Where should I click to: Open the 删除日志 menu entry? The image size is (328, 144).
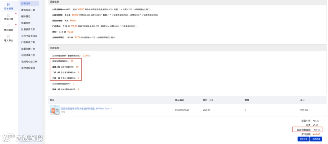26,16
